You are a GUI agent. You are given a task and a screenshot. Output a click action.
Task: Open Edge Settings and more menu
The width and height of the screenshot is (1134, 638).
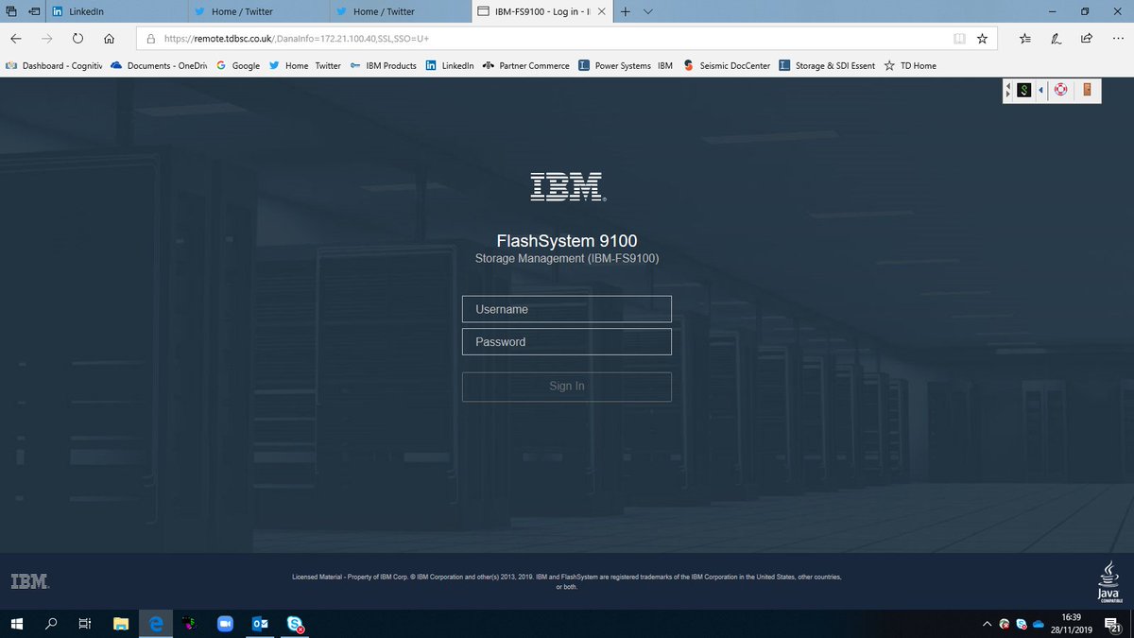click(x=1117, y=39)
